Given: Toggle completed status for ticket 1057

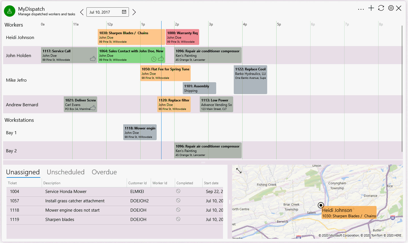Looking at the screenshot, I should 178,201.
